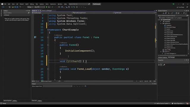Click the Toolbox search magnifier icon

(x=28, y=13)
